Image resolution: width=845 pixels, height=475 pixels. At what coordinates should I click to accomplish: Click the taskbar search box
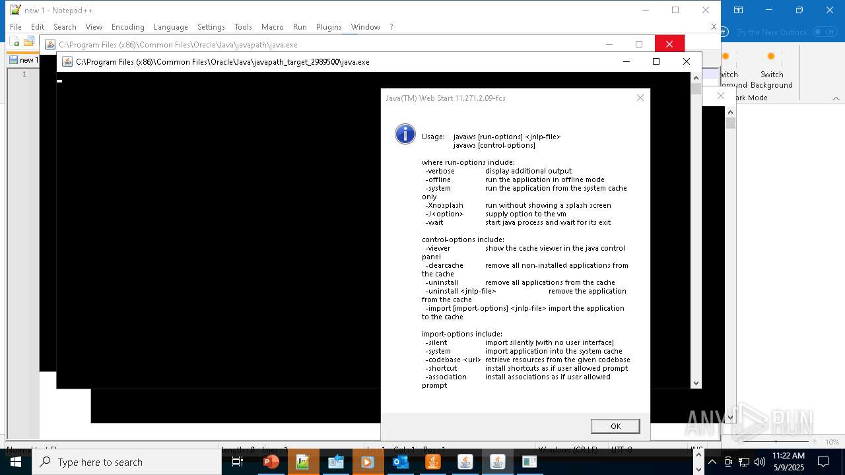pos(127,462)
